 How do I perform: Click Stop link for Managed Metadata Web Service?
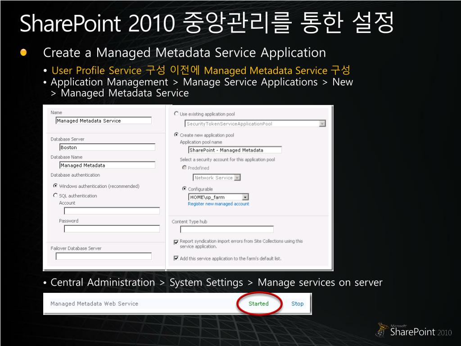click(297, 304)
